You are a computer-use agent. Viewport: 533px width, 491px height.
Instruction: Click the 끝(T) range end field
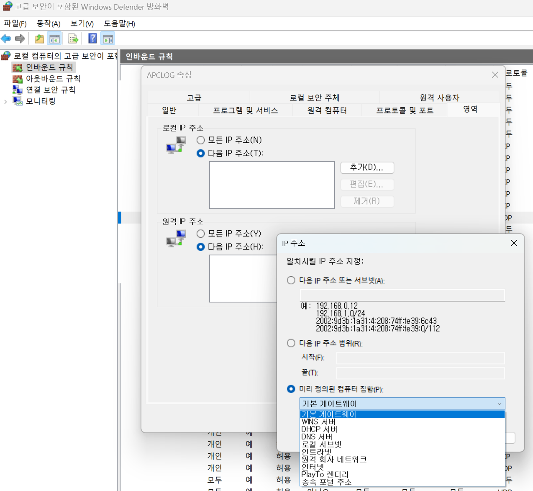420,373
